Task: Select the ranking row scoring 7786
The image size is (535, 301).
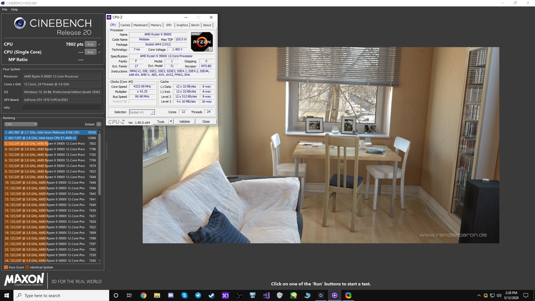Action: [50, 149]
